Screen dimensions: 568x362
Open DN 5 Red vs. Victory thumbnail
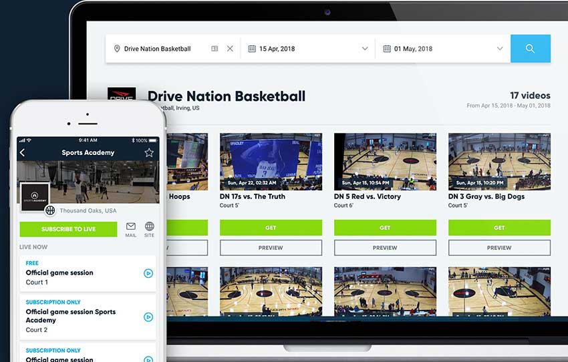pyautogui.click(x=385, y=162)
